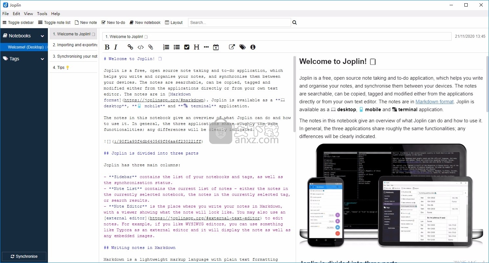489x263 pixels.
Task: Open the Tools menu
Action: point(42,14)
